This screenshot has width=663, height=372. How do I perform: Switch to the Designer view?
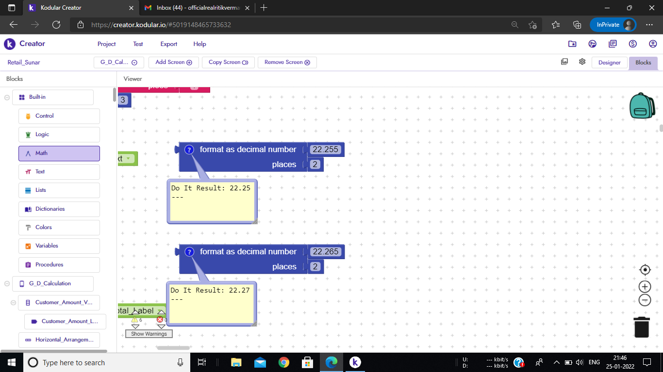pyautogui.click(x=609, y=62)
